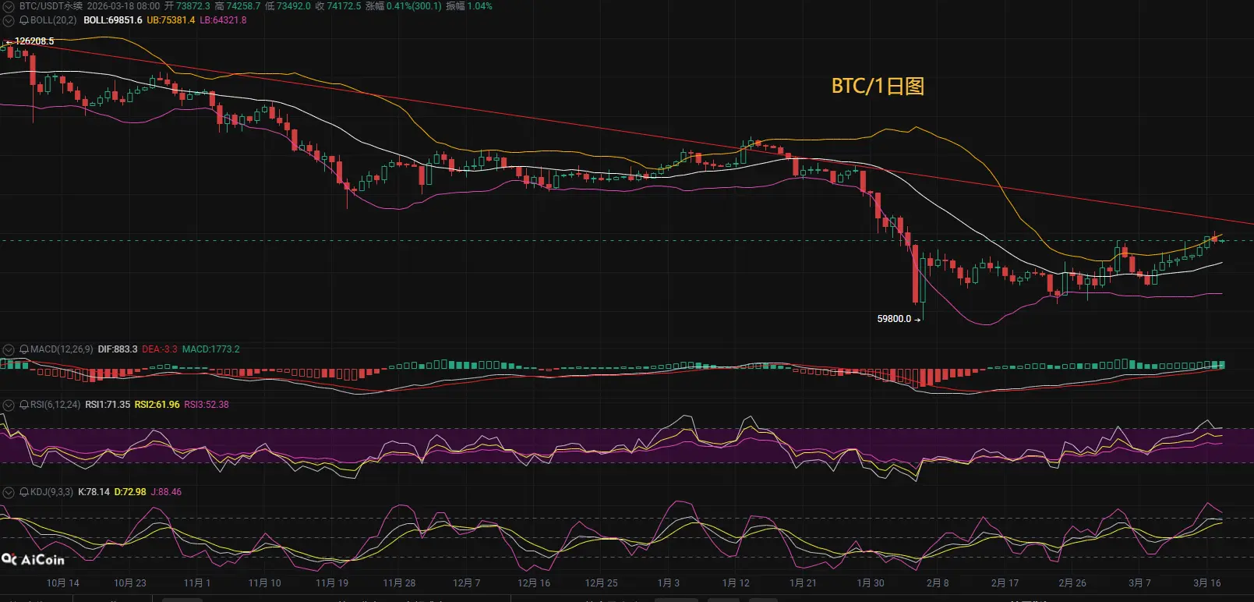Image resolution: width=1254 pixels, height=602 pixels.
Task: Collapse the BOLL indicator chevron
Action: 9,20
